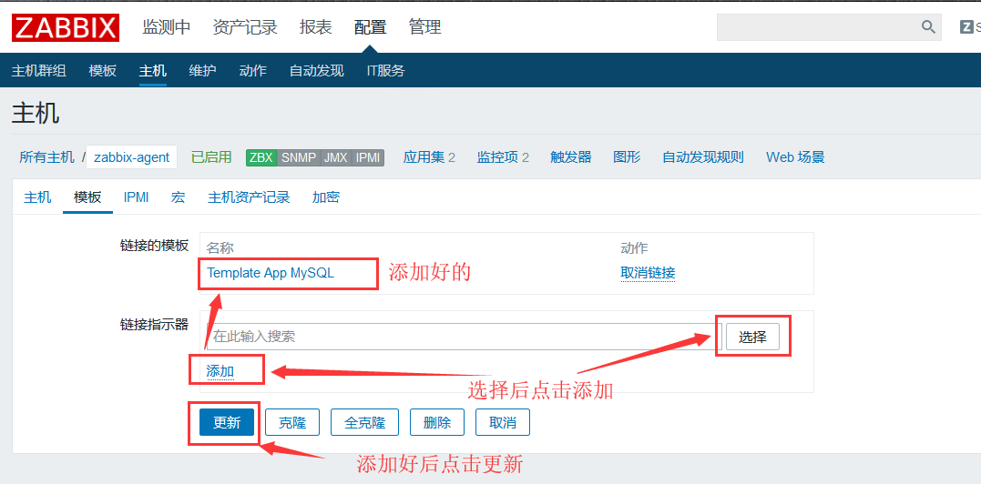Image resolution: width=981 pixels, height=484 pixels.
Task: Click the green ZBX availability badge
Action: click(x=261, y=157)
